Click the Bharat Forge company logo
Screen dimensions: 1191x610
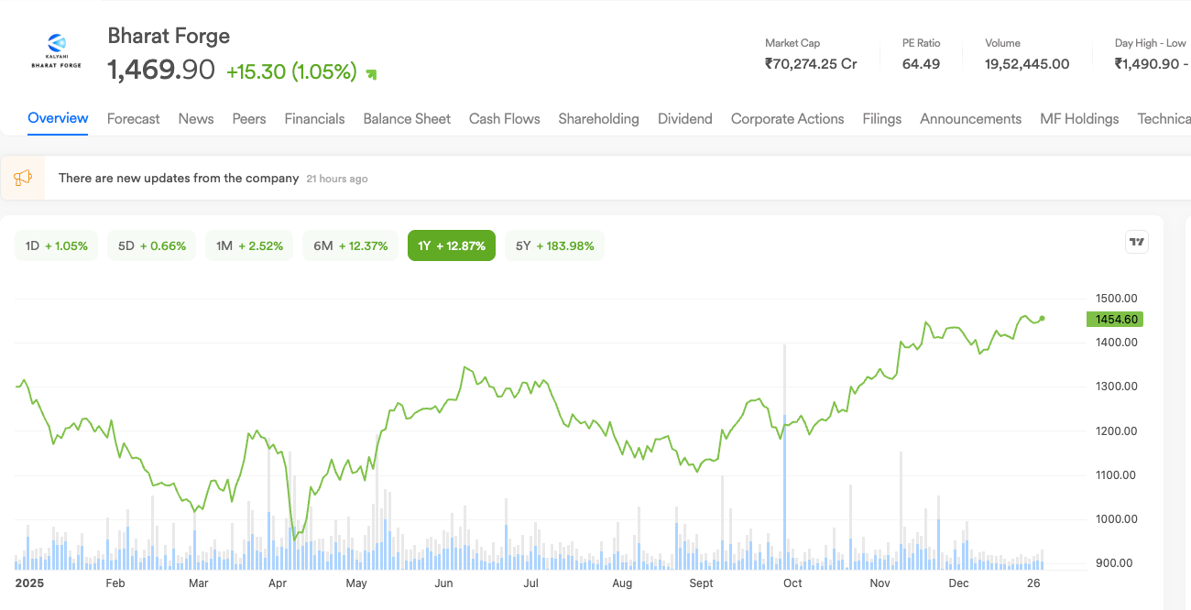coord(56,51)
